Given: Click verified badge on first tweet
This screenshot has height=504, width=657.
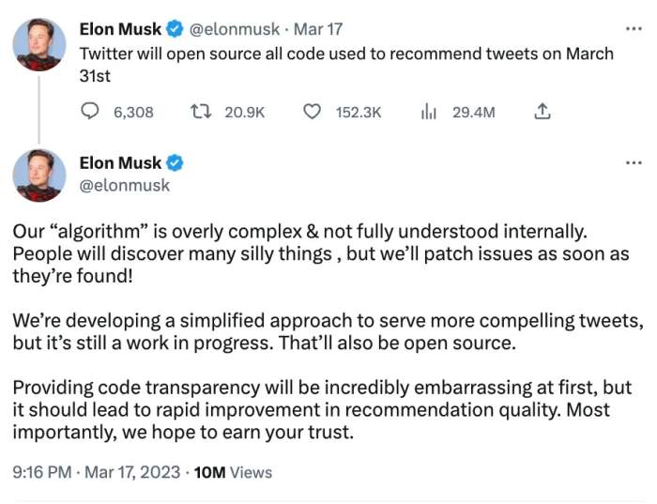Looking at the screenshot, I should pos(175,29).
